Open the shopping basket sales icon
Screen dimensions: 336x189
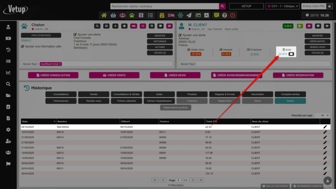pyautogui.click(x=113, y=15)
